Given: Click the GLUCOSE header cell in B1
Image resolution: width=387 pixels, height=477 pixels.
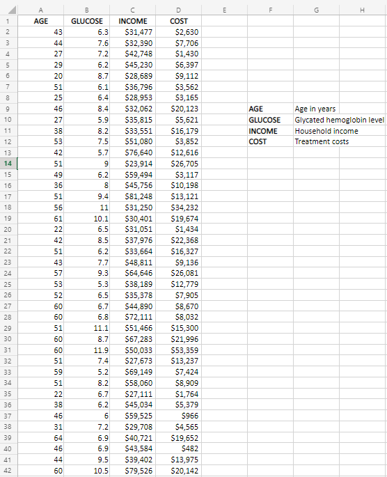Looking at the screenshot, I should (86, 21).
